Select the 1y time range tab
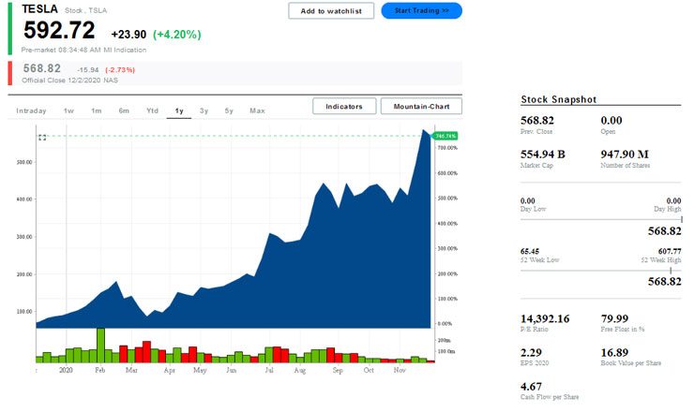 [179, 110]
